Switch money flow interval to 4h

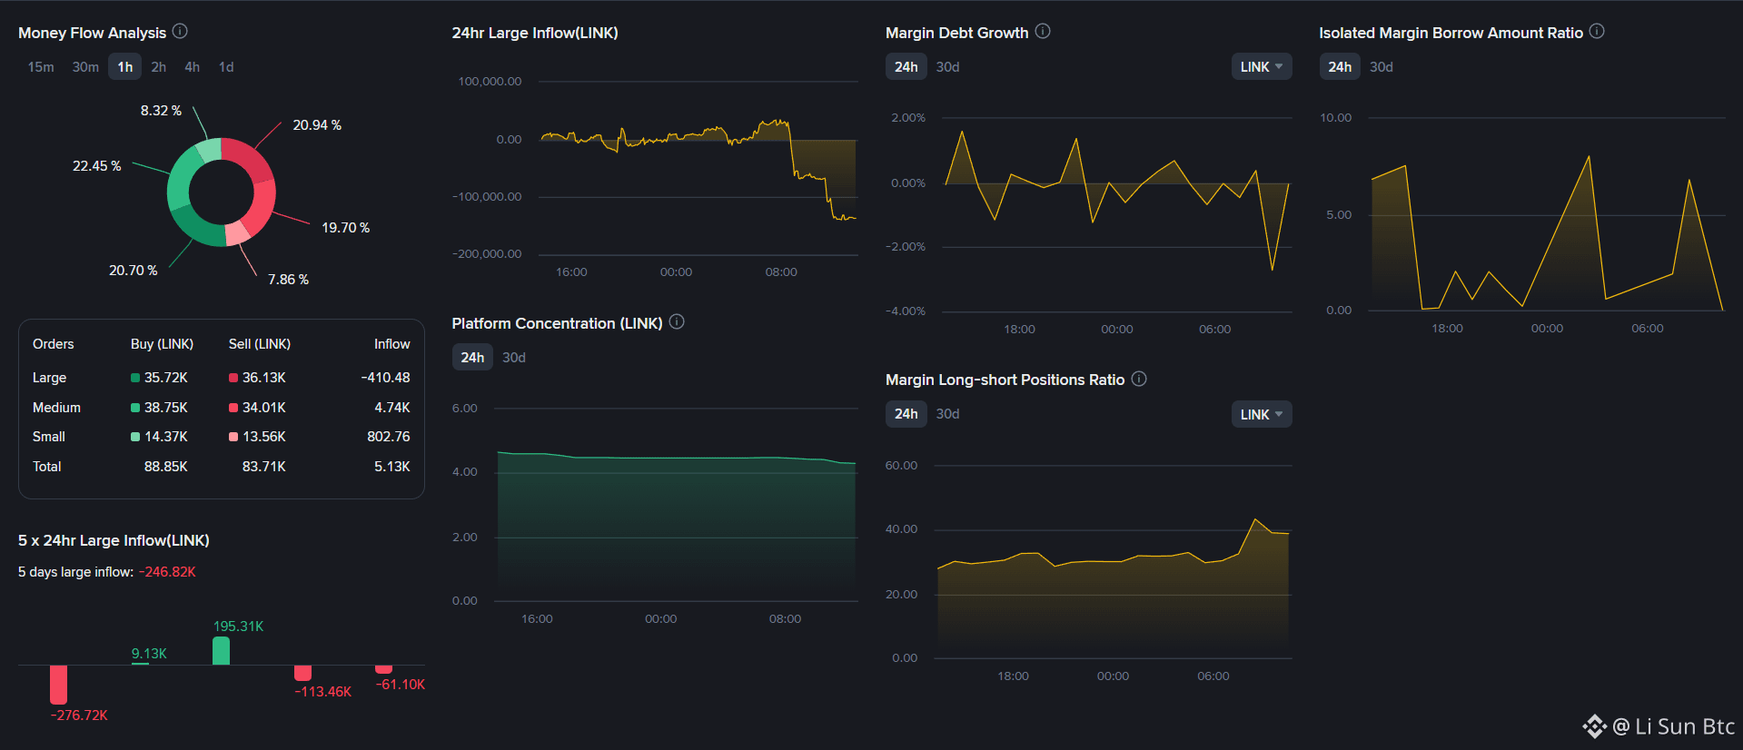coord(193,67)
